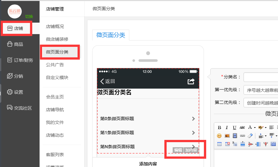
Task: Insert video using the film icon
Action: (x=235, y=135)
